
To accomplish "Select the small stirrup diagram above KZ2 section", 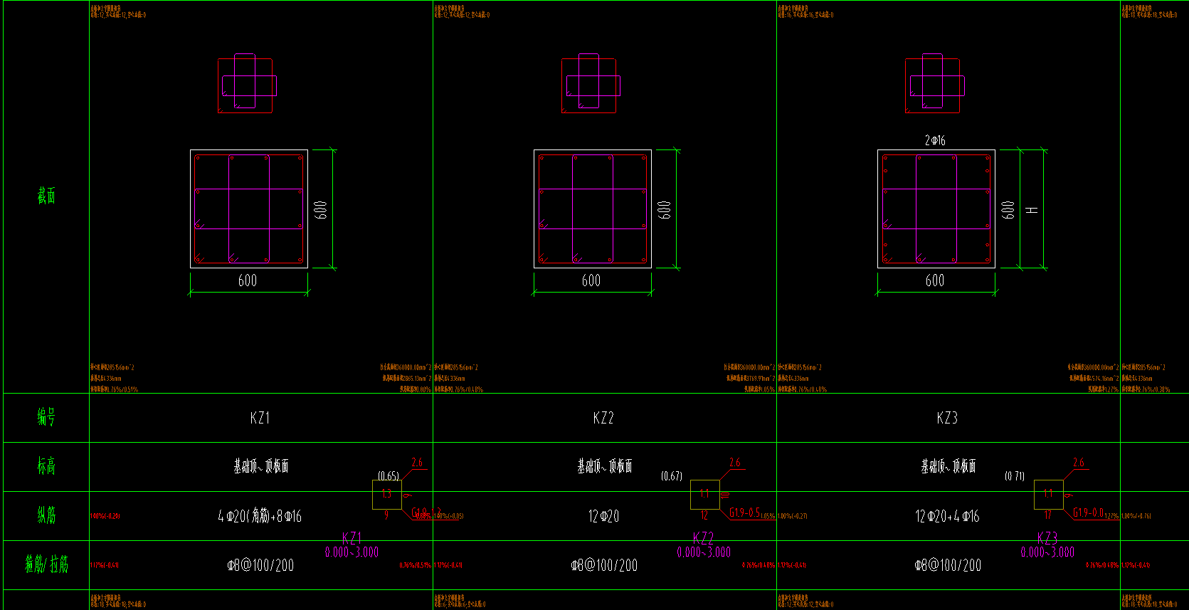I will [x=591, y=83].
